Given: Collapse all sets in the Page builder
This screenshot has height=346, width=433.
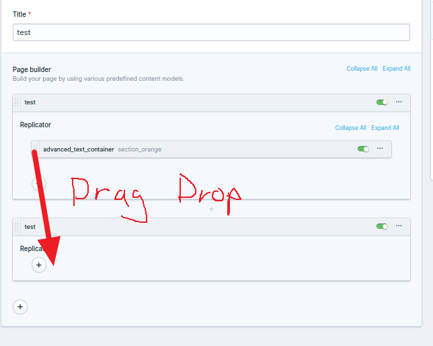Looking at the screenshot, I should (x=362, y=69).
